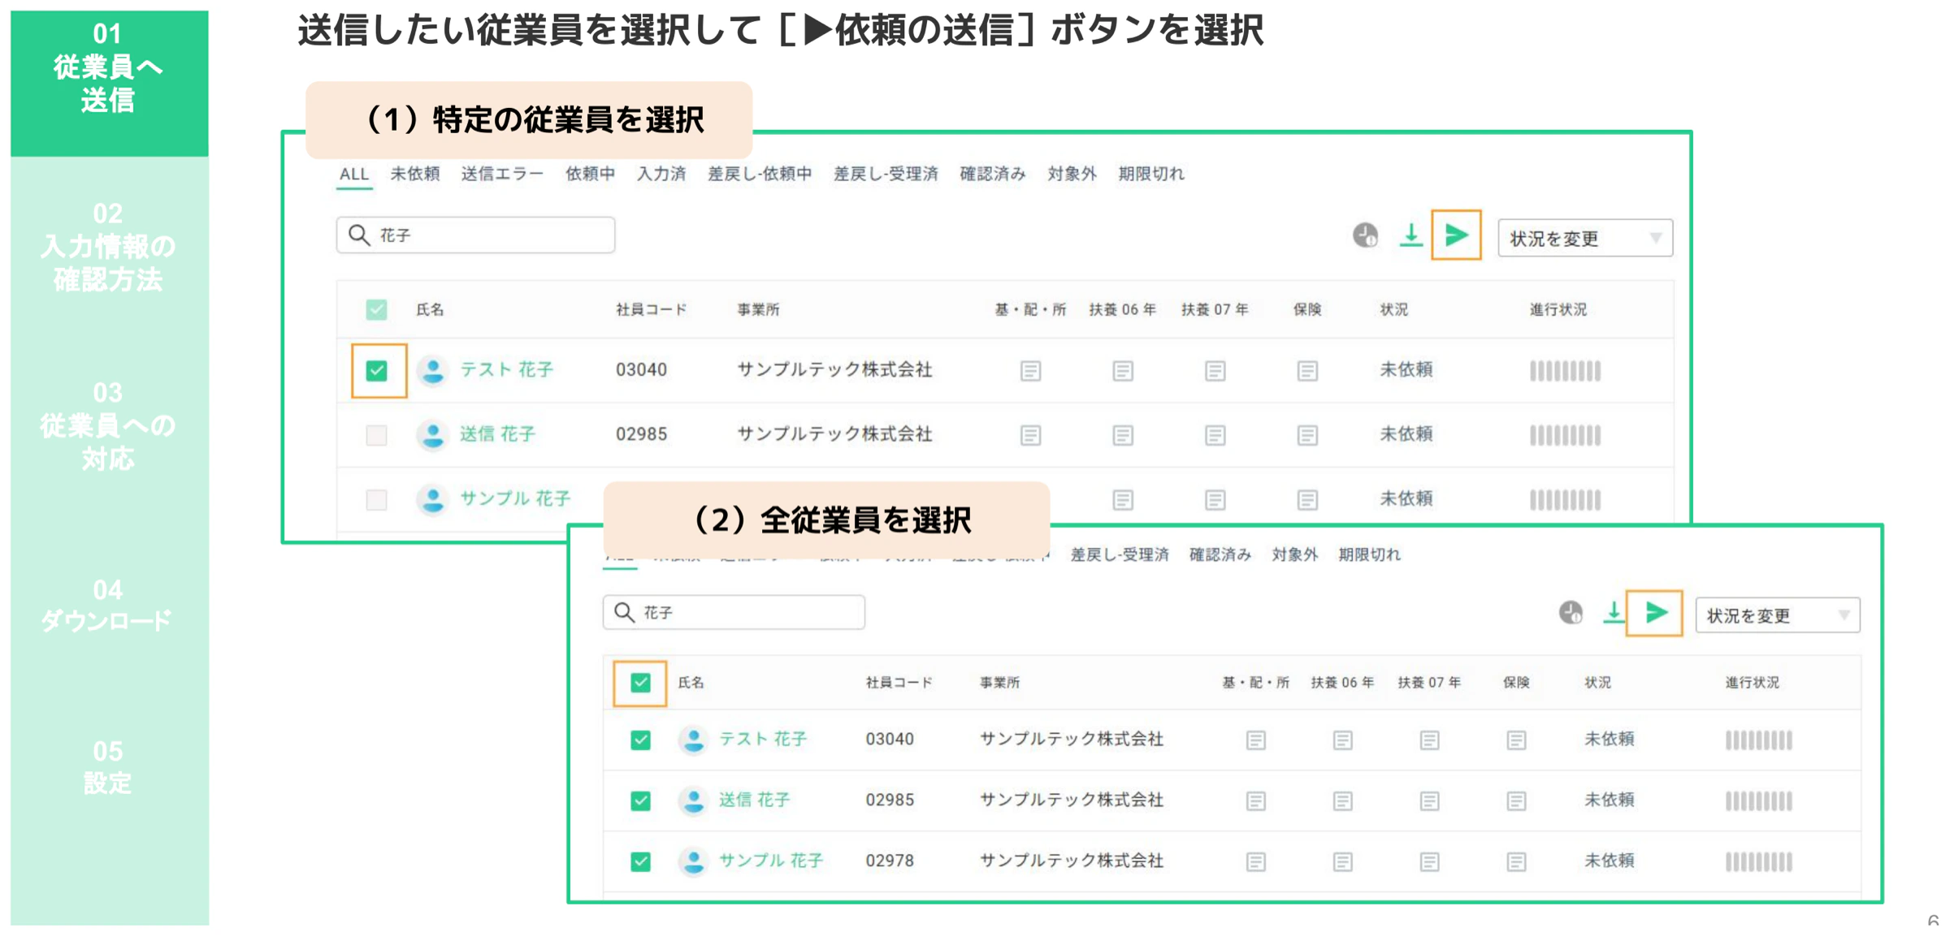Check the サンプル 花子 checkbox in upper panel
The width and height of the screenshot is (1950, 936).
click(376, 499)
